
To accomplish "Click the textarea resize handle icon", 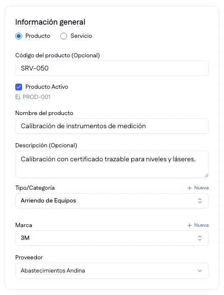I will (206, 176).
